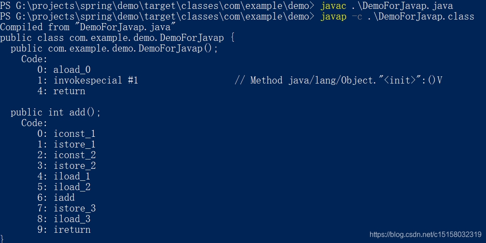This screenshot has width=486, height=243.
Task: Click the blog.csdn.net watermark URL
Action: tap(426, 234)
